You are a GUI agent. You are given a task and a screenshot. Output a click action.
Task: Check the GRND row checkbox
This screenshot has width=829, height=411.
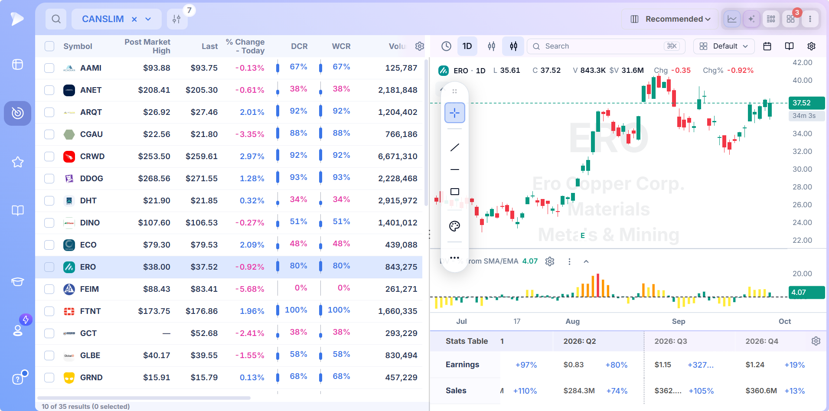click(x=49, y=378)
